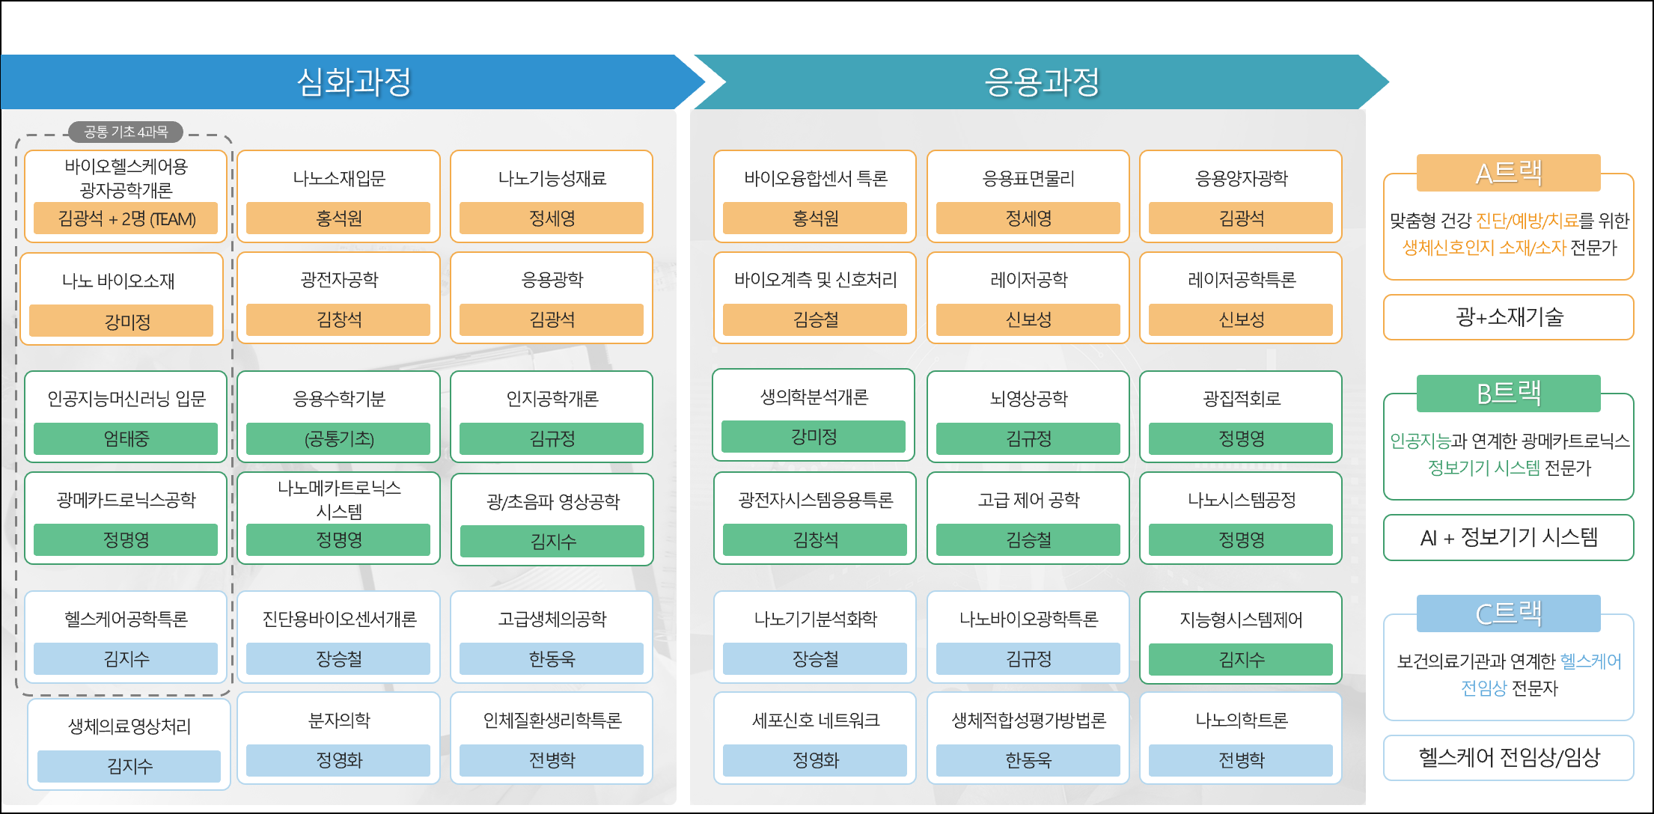The height and width of the screenshot is (814, 1654).
Task: Click the 응용과정 header banner
Action: [x=1041, y=82]
